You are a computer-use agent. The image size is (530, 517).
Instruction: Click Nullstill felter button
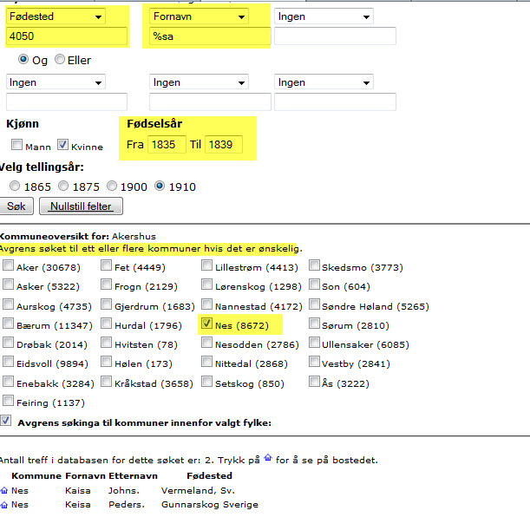click(82, 206)
